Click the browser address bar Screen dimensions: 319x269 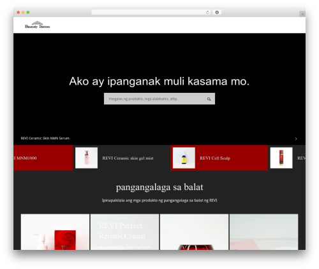[x=151, y=13]
